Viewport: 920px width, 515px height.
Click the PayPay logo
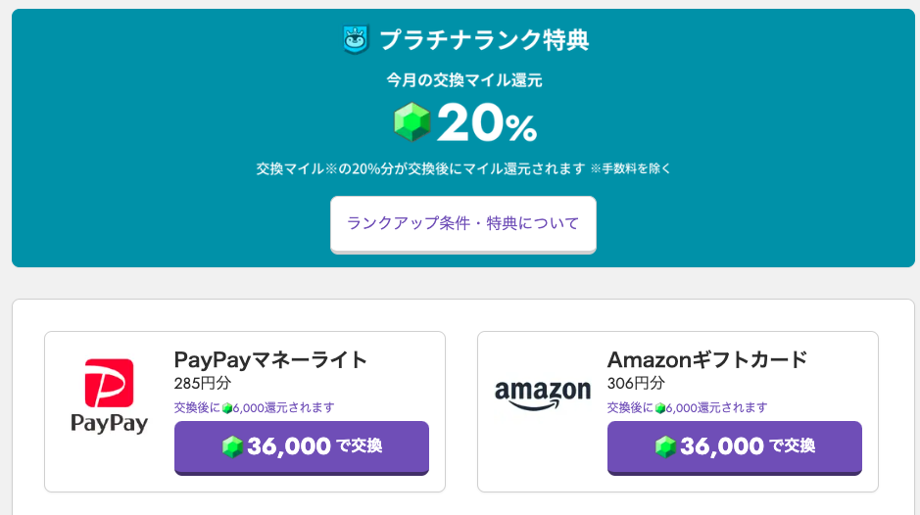tap(109, 397)
